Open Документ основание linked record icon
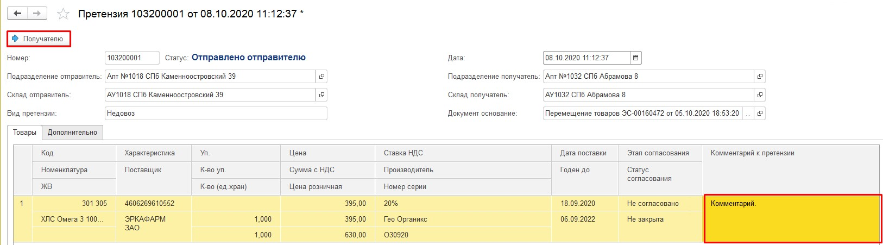883x245 pixels. pyautogui.click(x=760, y=114)
